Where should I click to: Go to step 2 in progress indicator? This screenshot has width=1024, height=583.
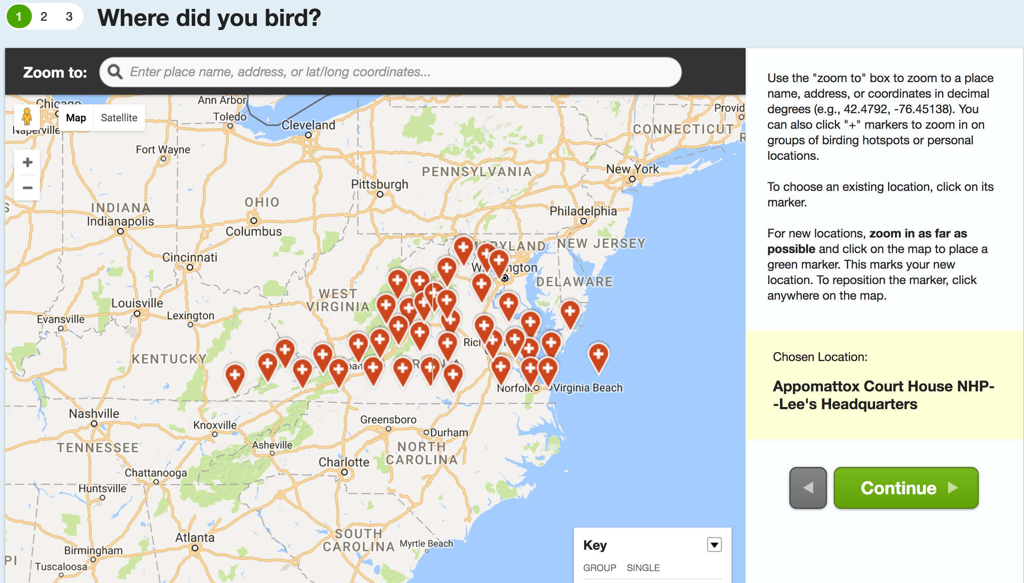click(x=44, y=17)
